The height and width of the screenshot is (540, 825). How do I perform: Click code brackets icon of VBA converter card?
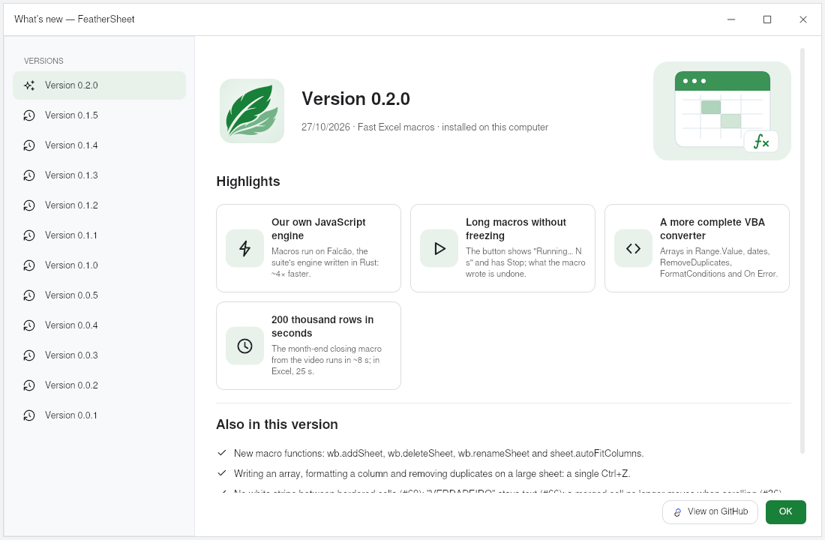pos(634,248)
